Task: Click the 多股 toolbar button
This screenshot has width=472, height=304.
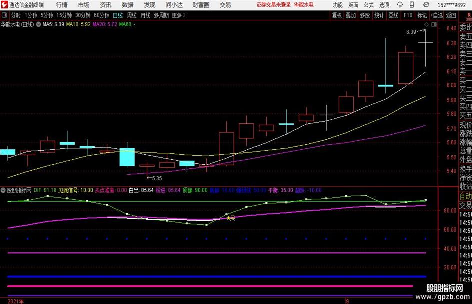Action: 365,15
